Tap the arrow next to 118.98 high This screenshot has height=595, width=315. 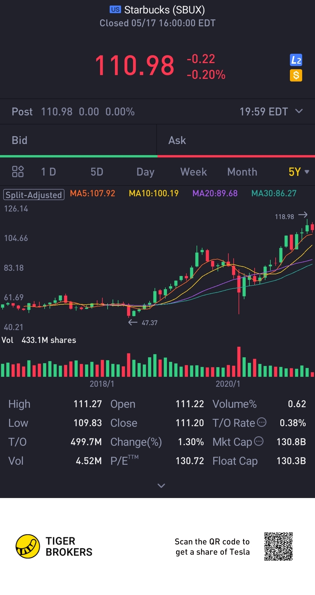[x=303, y=215]
